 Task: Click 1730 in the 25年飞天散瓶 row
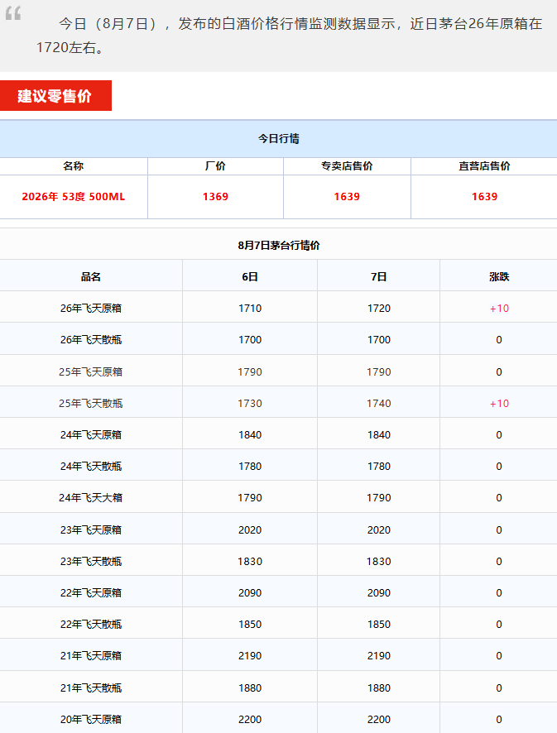(x=250, y=404)
